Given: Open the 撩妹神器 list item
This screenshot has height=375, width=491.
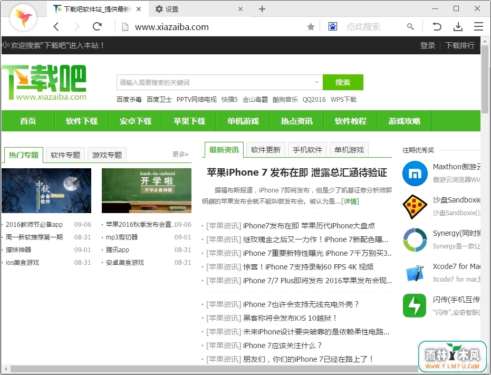Looking at the screenshot, I should [x=18, y=249].
